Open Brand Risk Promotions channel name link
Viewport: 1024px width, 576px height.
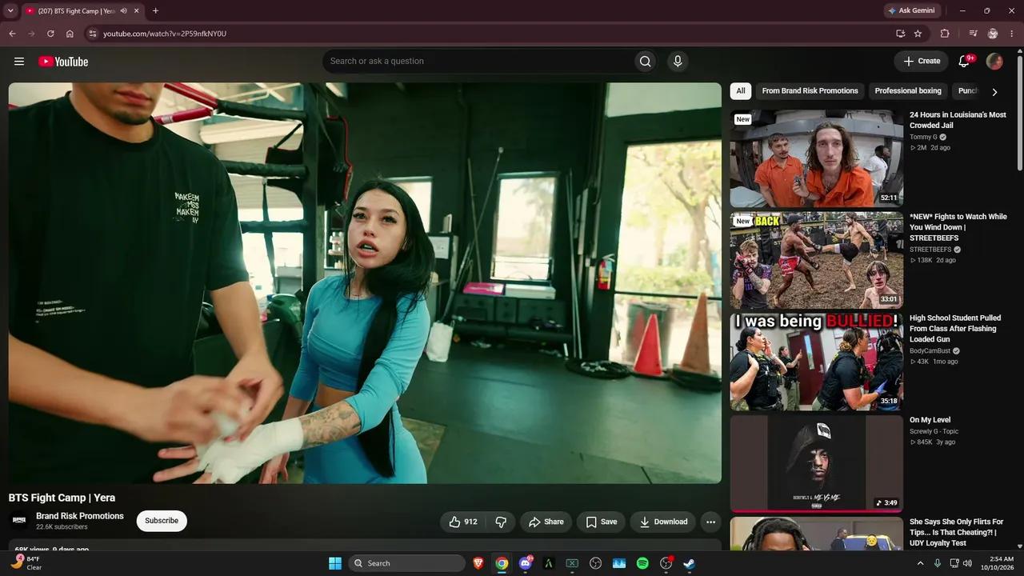coord(80,516)
